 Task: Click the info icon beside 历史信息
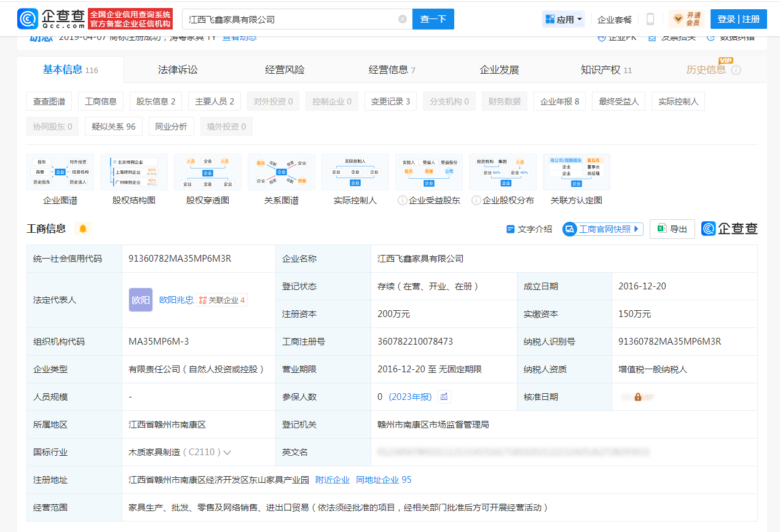click(x=736, y=70)
